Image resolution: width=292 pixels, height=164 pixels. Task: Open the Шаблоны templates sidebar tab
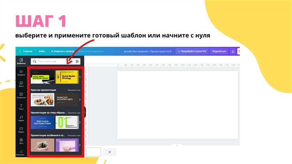[x=21, y=61]
